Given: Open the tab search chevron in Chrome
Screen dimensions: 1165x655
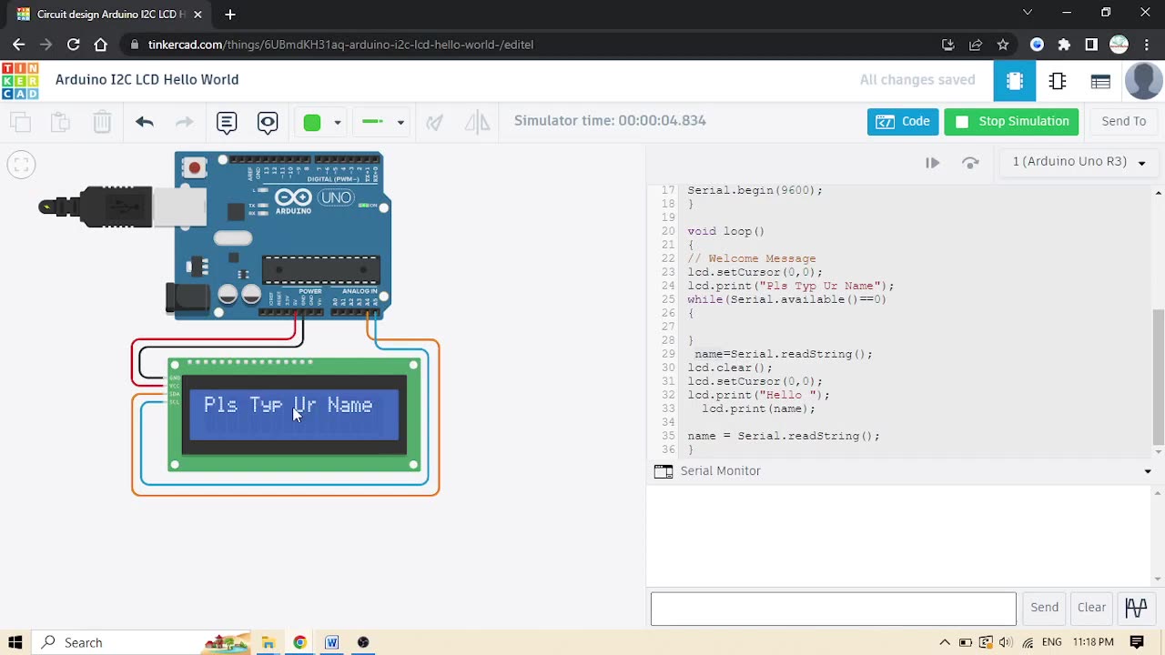Looking at the screenshot, I should (x=1028, y=13).
